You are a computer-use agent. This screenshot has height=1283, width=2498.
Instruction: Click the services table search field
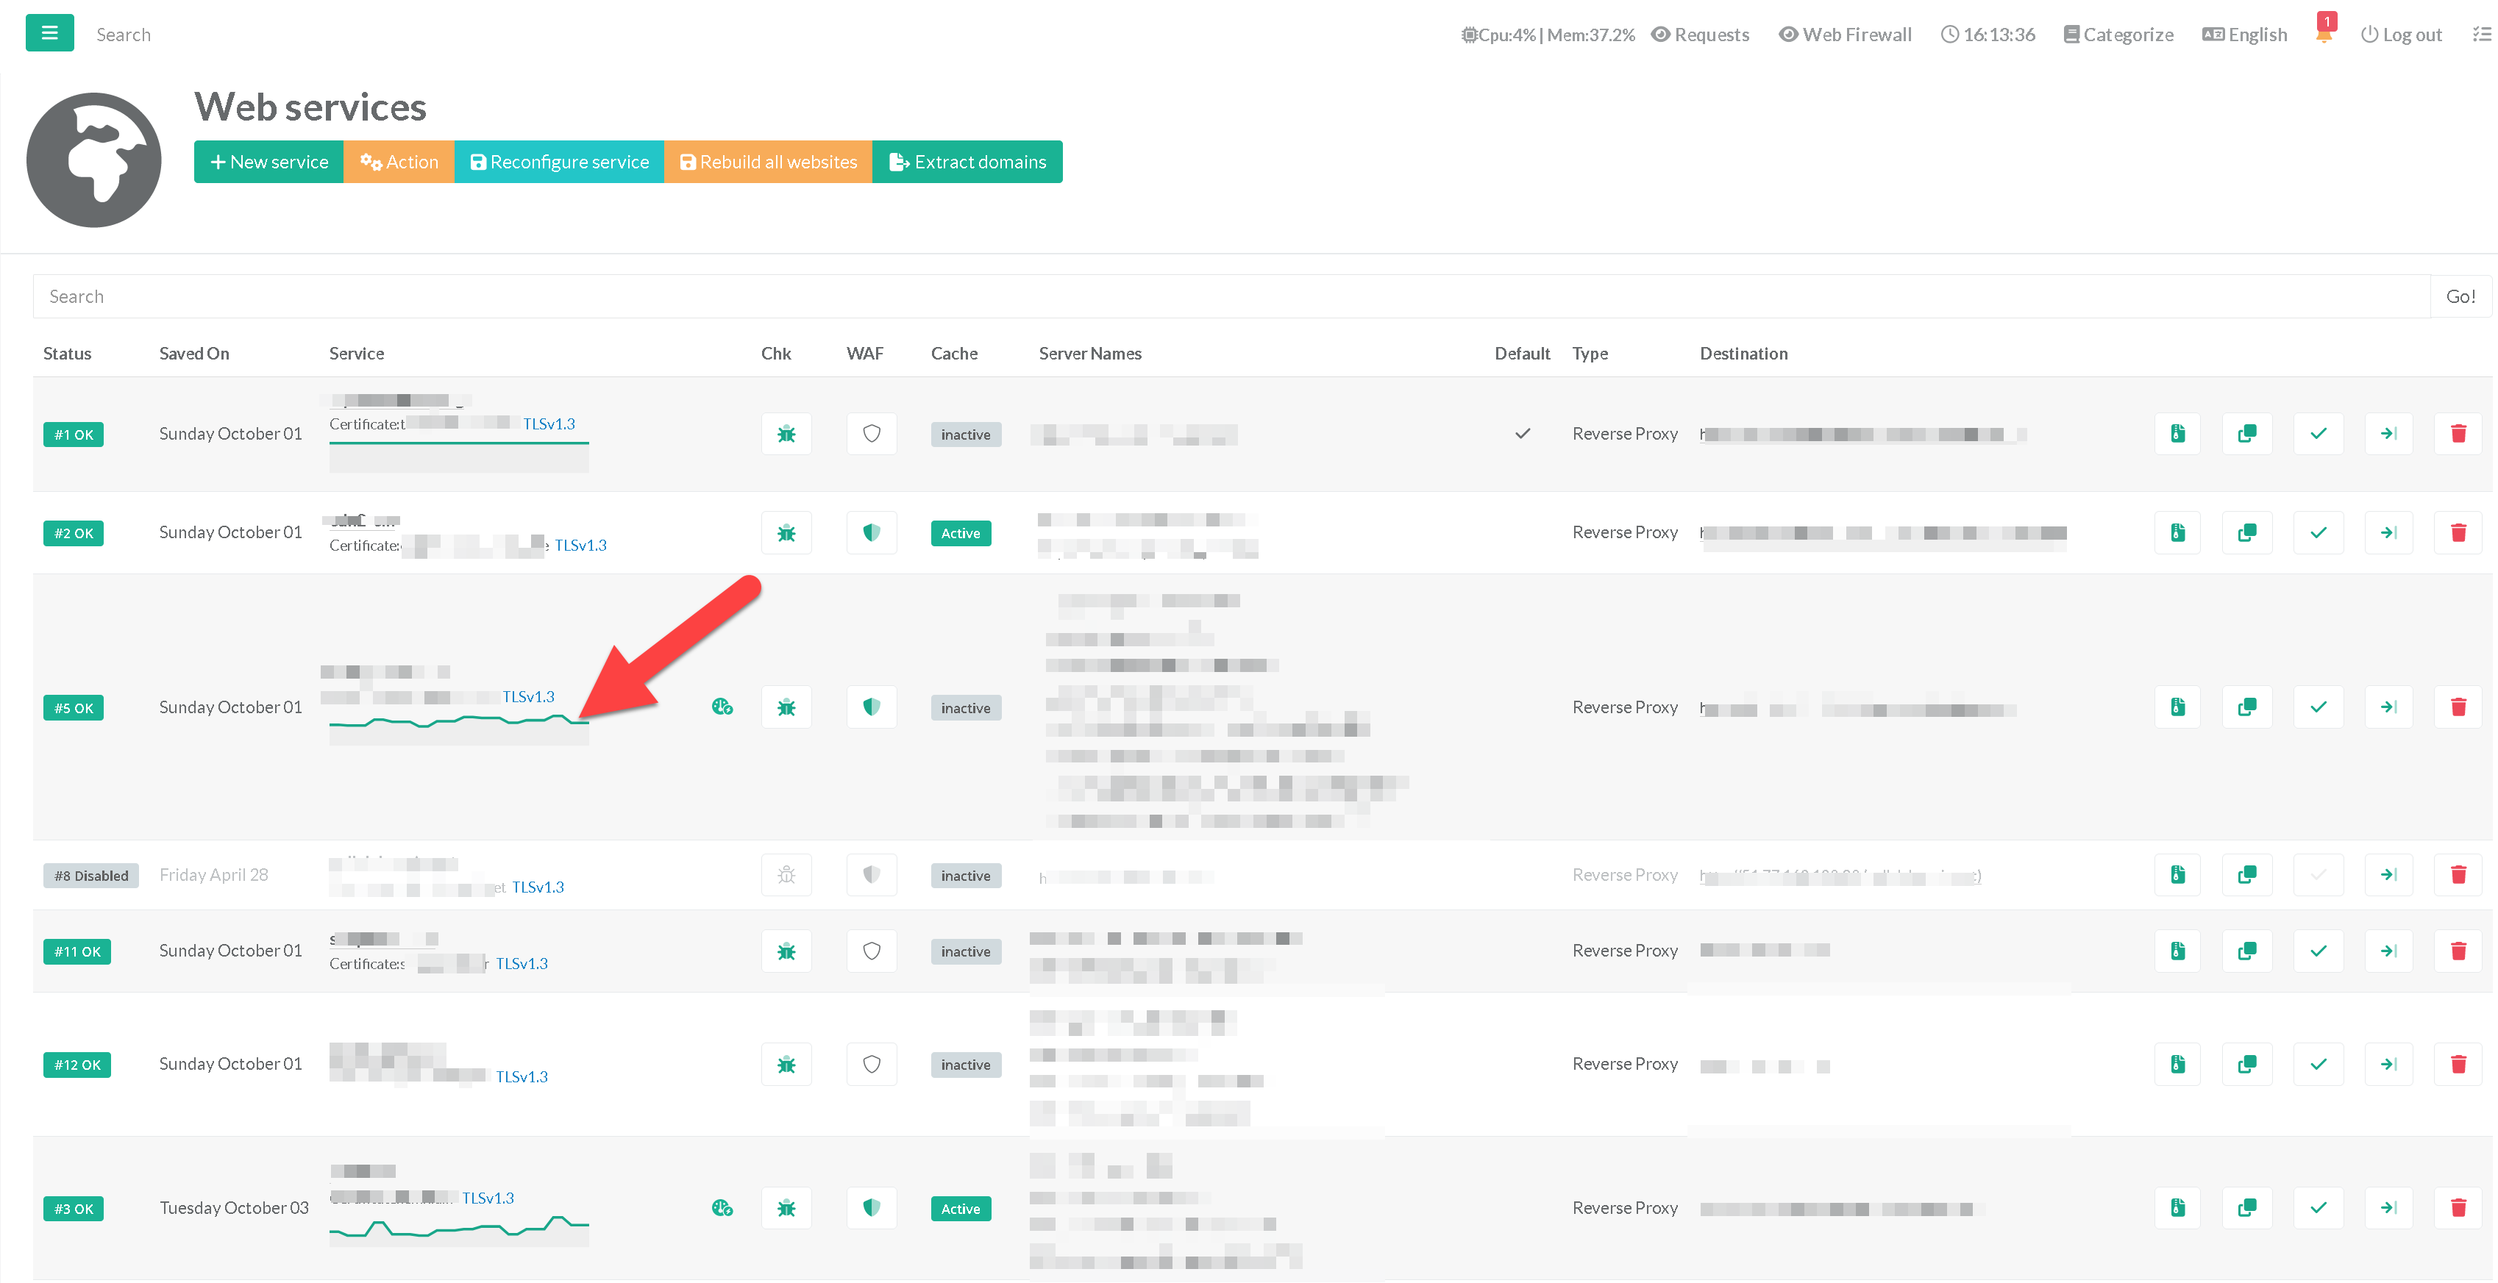pyautogui.click(x=1230, y=296)
